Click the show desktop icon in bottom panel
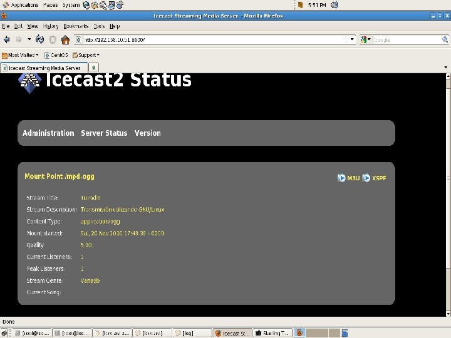 click(x=4, y=333)
